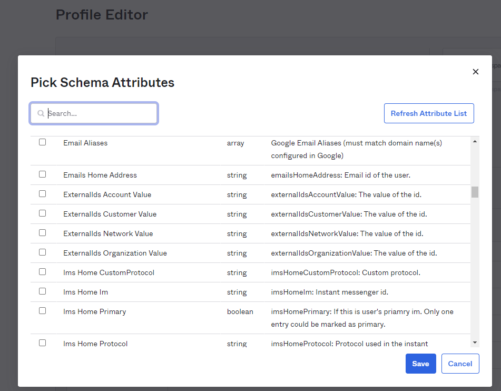This screenshot has width=501, height=391.
Task: Click the Cancel button
Action: pyautogui.click(x=460, y=364)
